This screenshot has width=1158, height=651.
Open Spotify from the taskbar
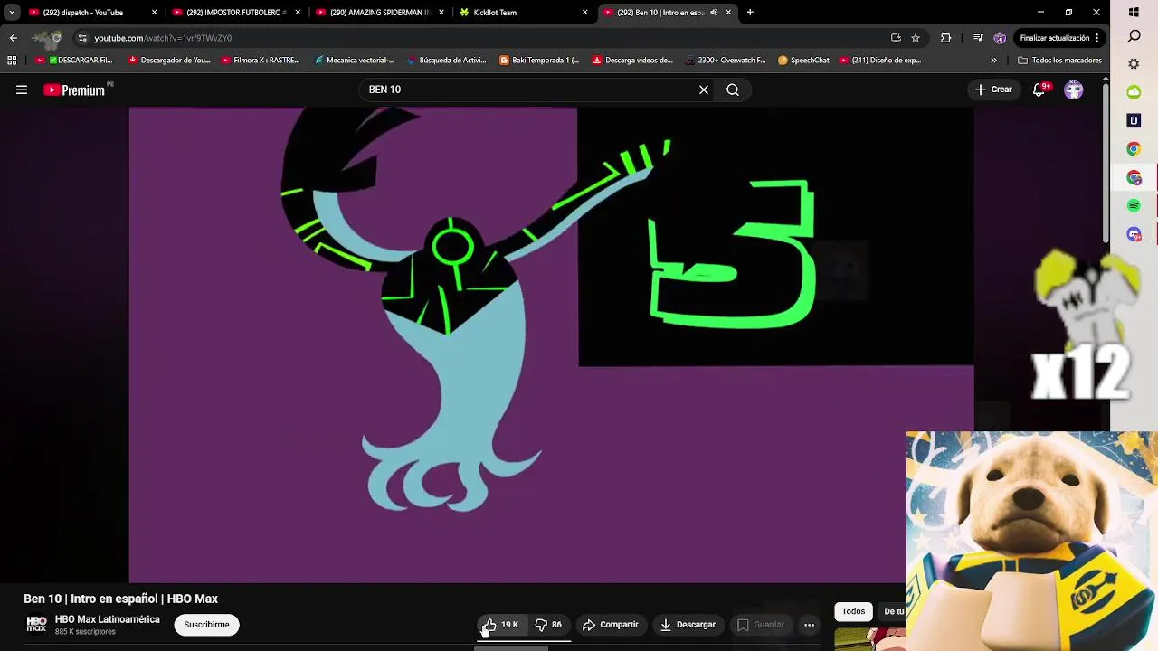pos(1134,206)
